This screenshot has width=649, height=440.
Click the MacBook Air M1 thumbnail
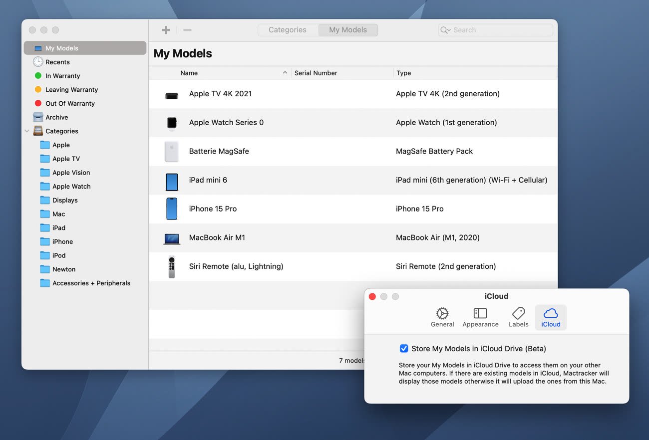(172, 239)
